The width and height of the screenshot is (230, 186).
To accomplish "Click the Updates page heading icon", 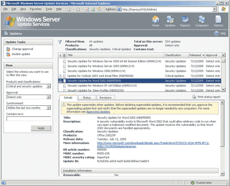I will click(x=6, y=33).
